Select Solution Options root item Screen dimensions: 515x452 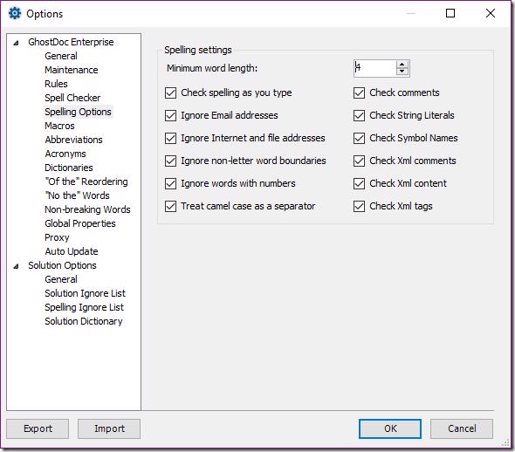coord(62,265)
